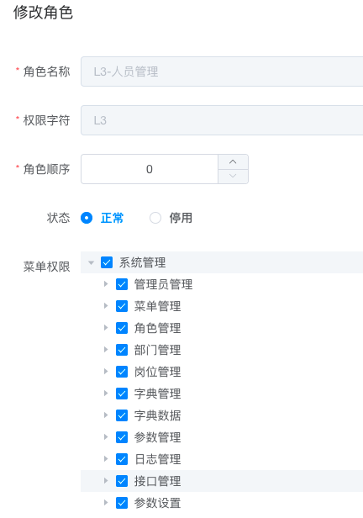The width and height of the screenshot is (363, 518).
Task: Toggle the 参数设置 checkbox
Action: coord(122,503)
